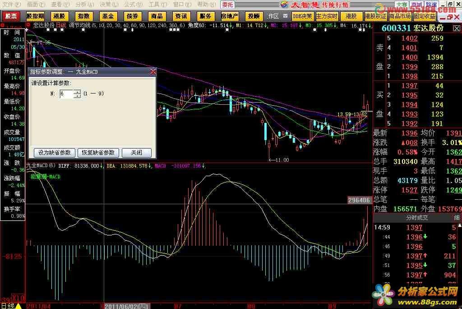Click the 大智慧 logo icon
Image resolution: width=462 pixels, height=309 pixels.
(284, 4)
